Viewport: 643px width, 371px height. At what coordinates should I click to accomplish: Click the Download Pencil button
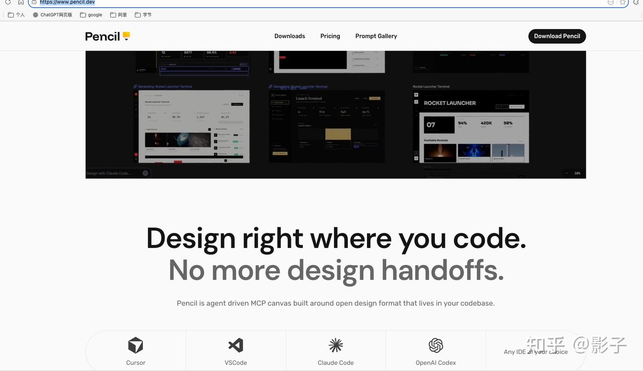tap(557, 36)
